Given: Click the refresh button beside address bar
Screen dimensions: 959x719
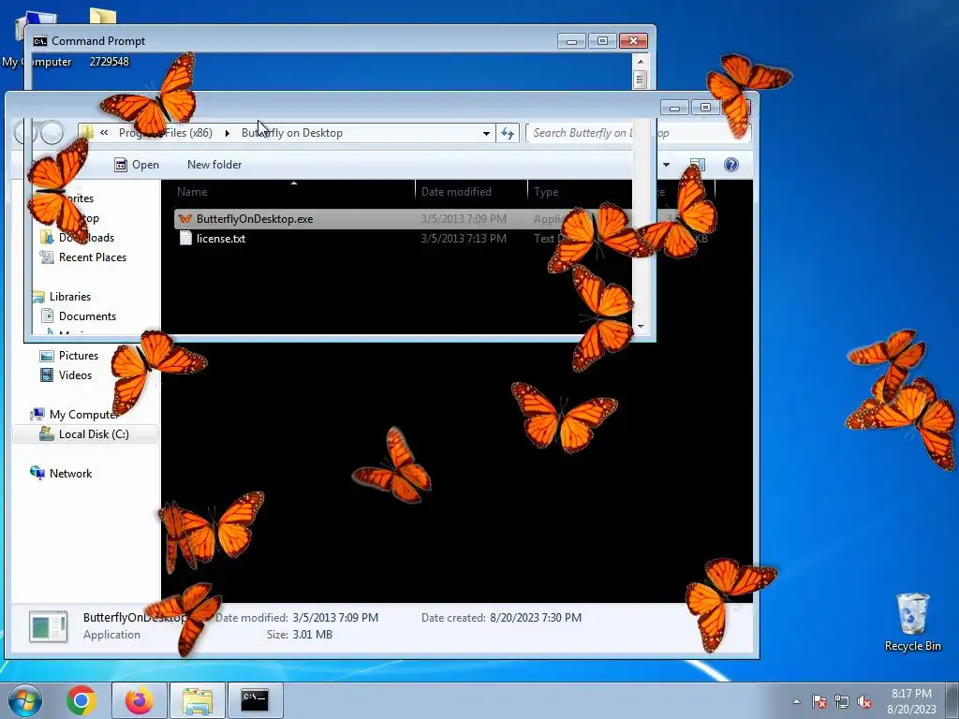Looking at the screenshot, I should [x=508, y=133].
